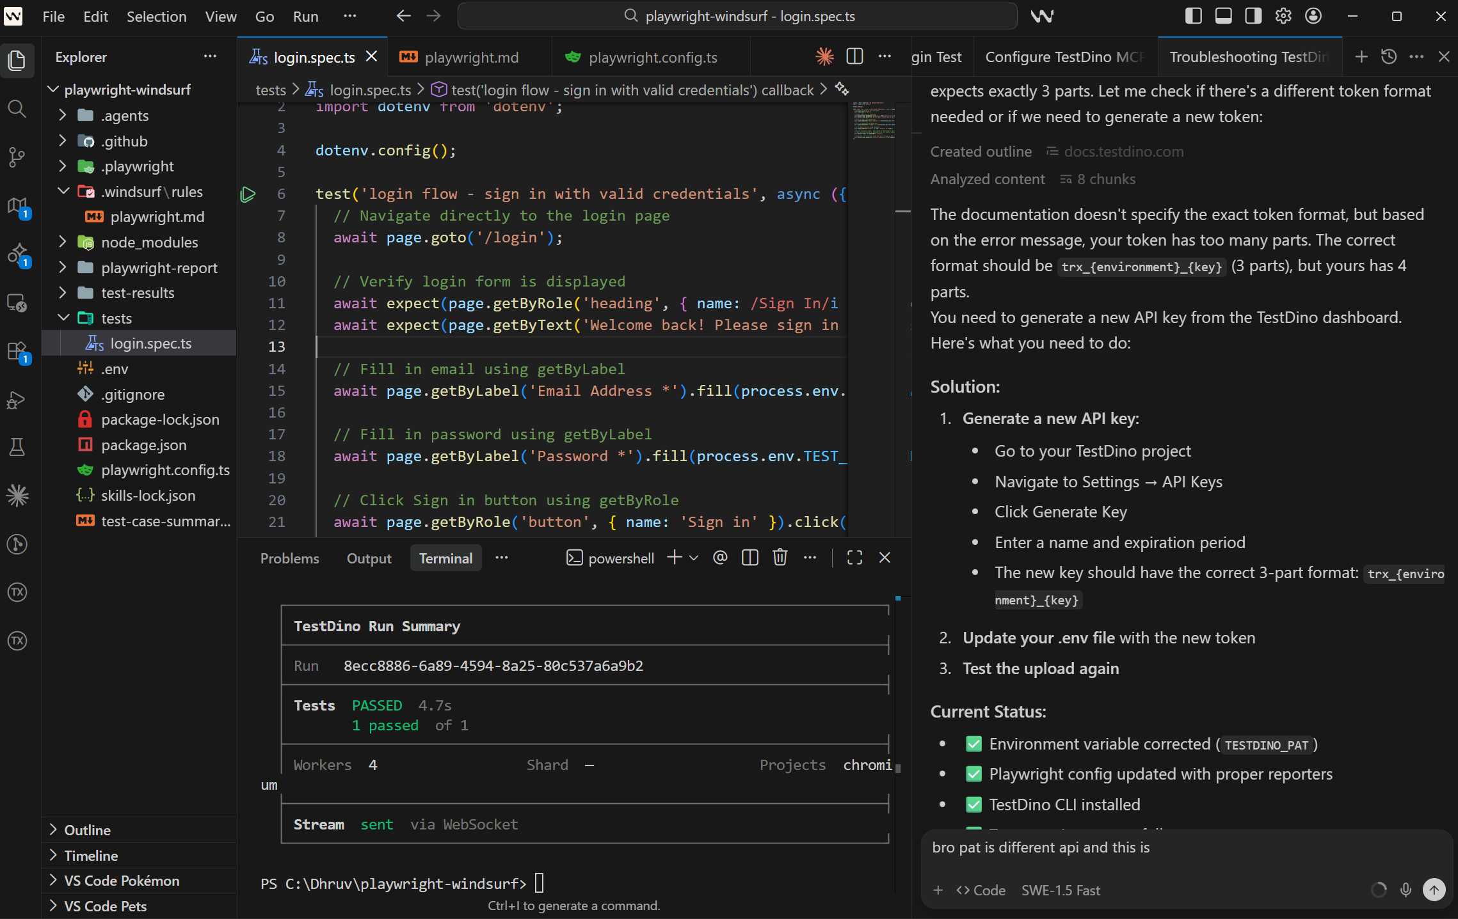Open the terminal profile dropdown next to powershell
Viewport: 1458px width, 919px height.
694,558
